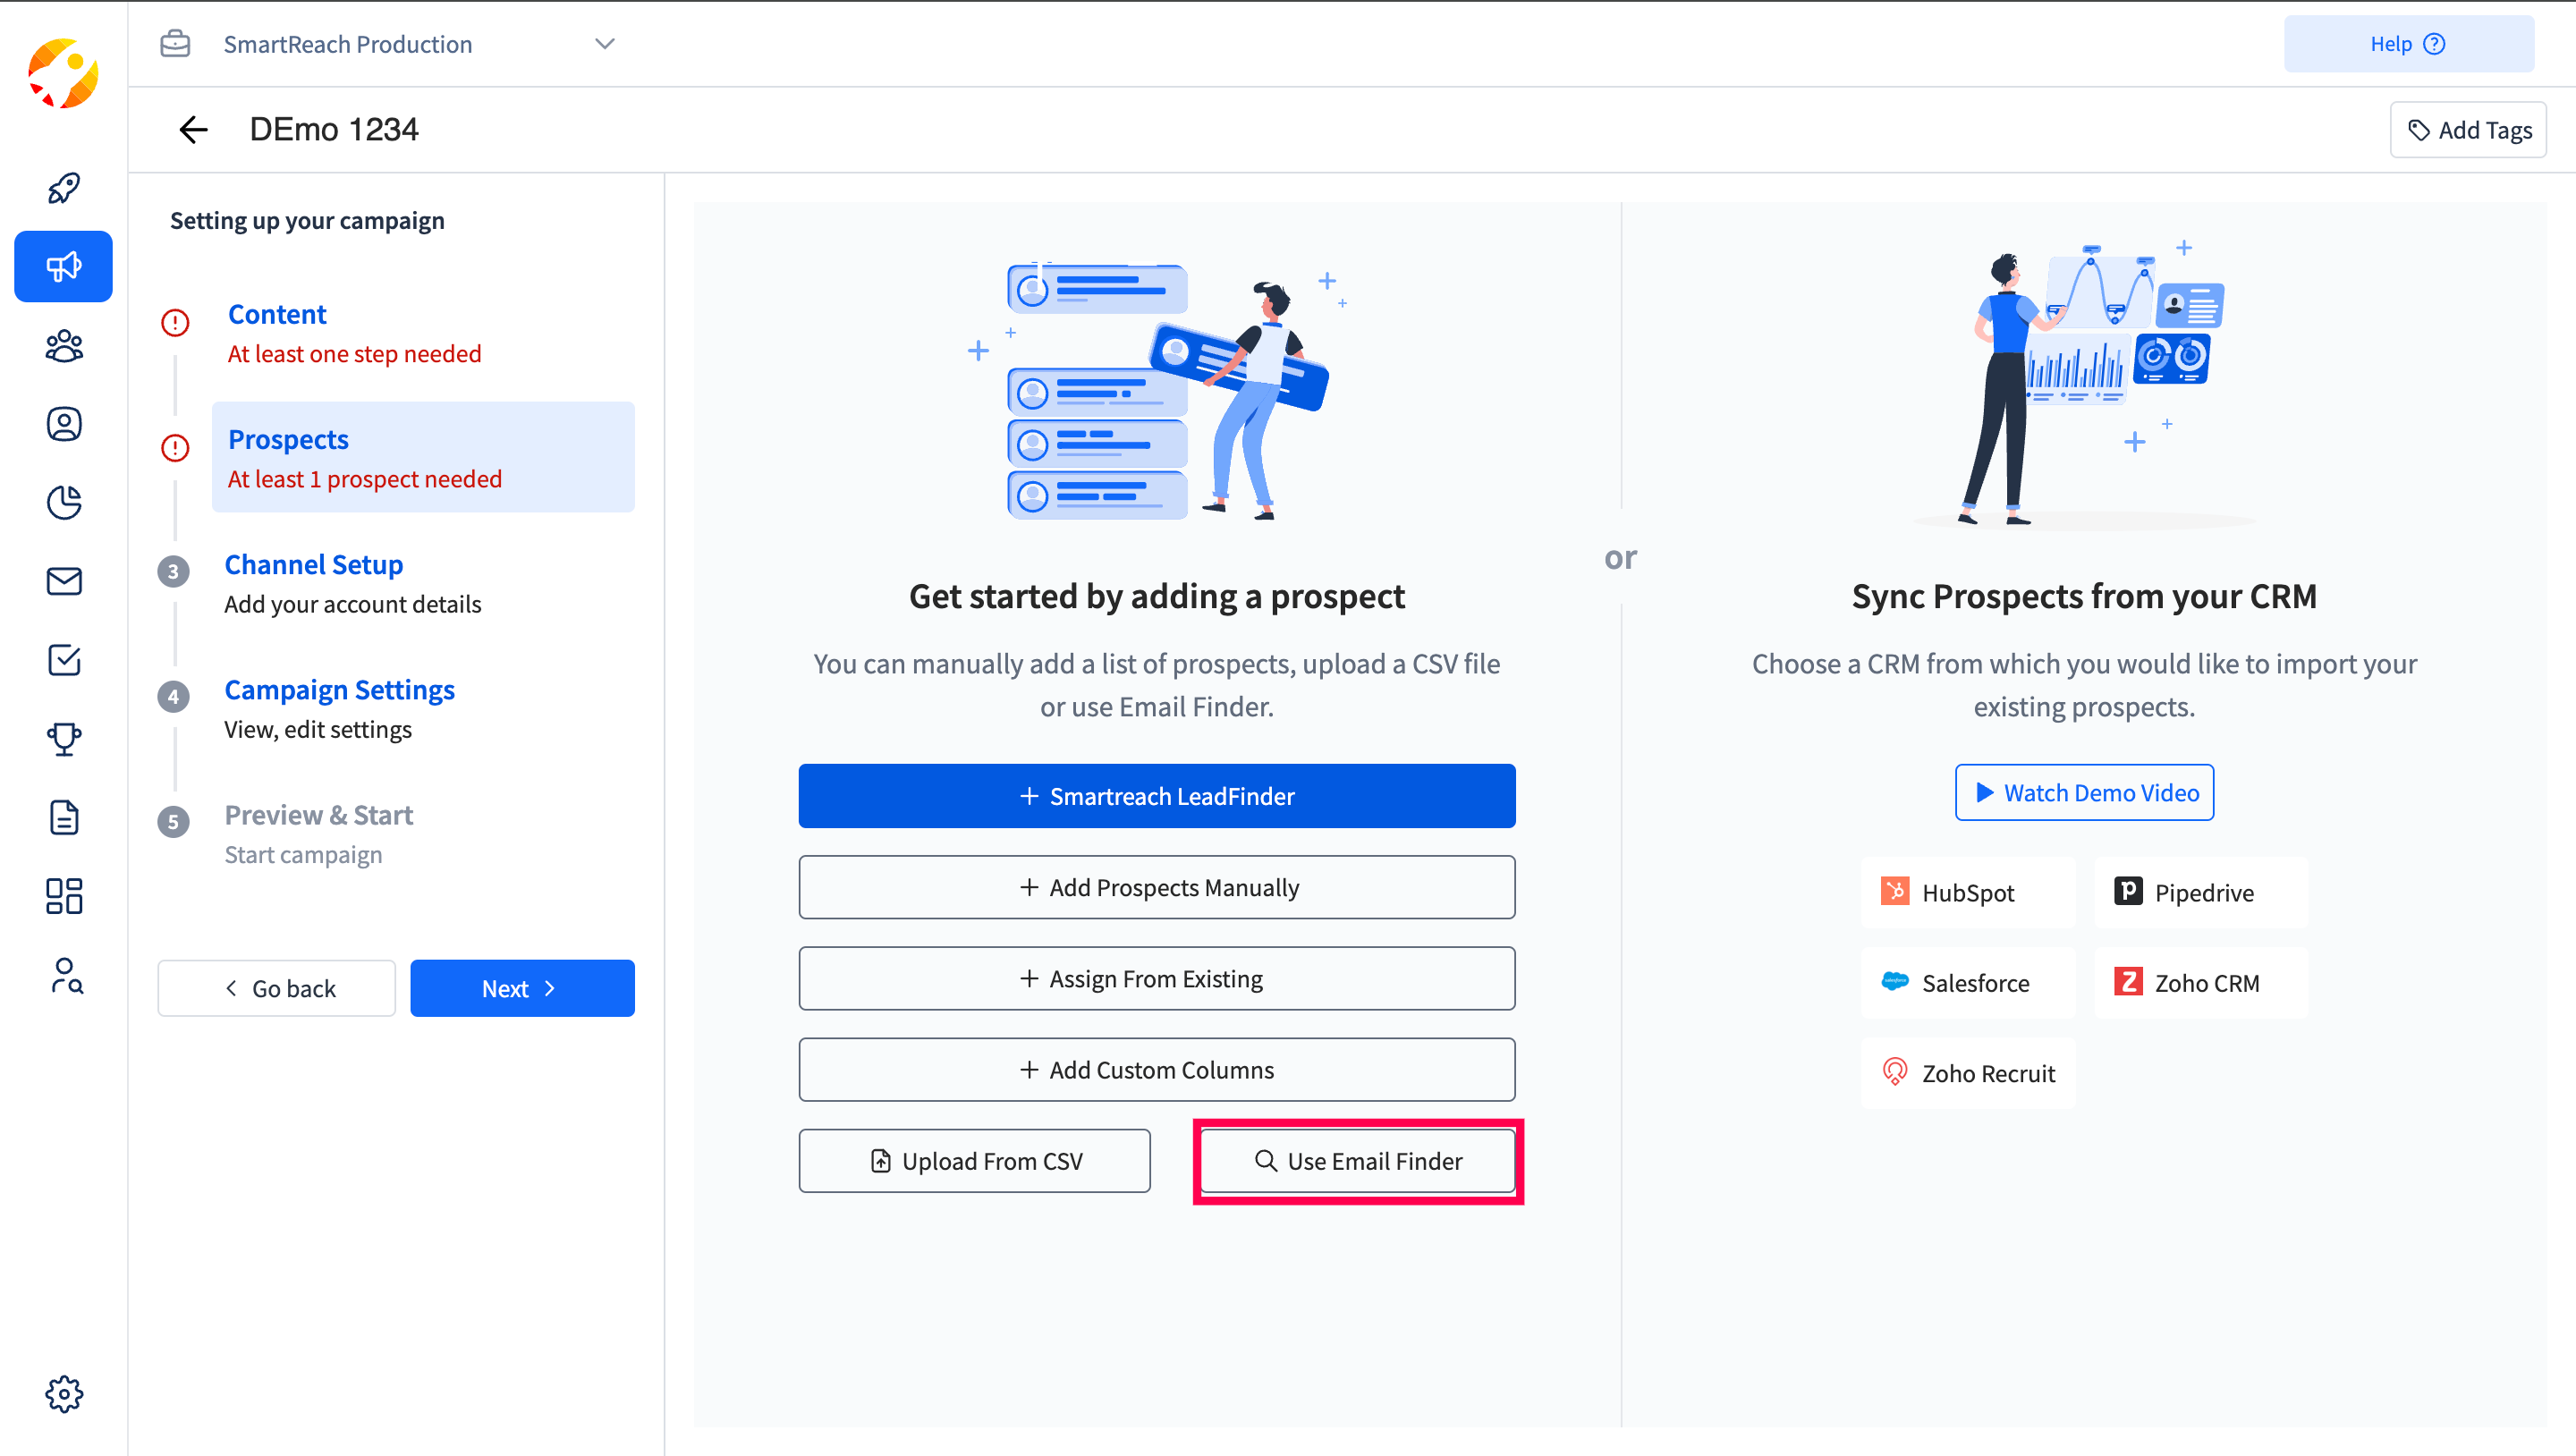The width and height of the screenshot is (2576, 1456).
Task: Click Add Custom Columns
Action: (1157, 1069)
